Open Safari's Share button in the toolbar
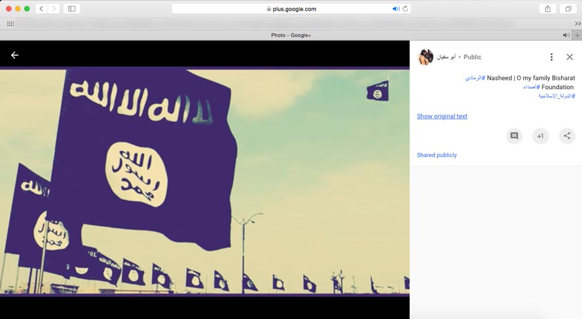This screenshot has height=319, width=582. pyautogui.click(x=547, y=9)
